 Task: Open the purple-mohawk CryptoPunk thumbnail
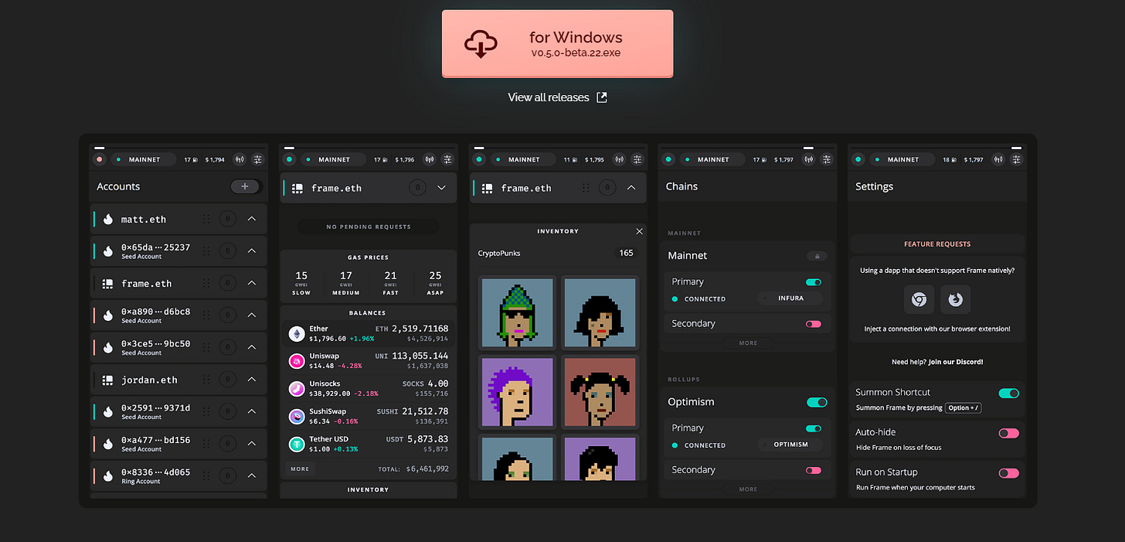[x=516, y=392]
